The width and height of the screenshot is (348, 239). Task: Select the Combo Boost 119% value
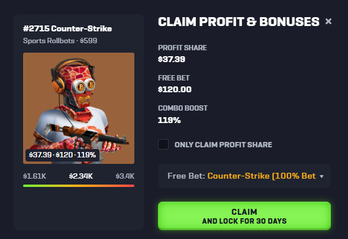point(169,120)
